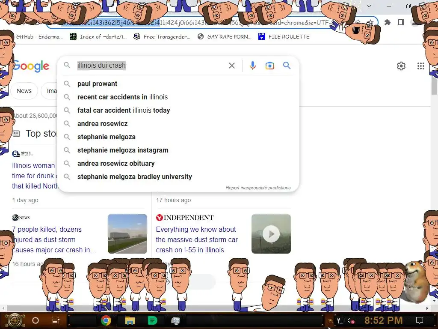The height and width of the screenshot is (329, 438).
Task: Click the Google logo
Action: [31, 66]
